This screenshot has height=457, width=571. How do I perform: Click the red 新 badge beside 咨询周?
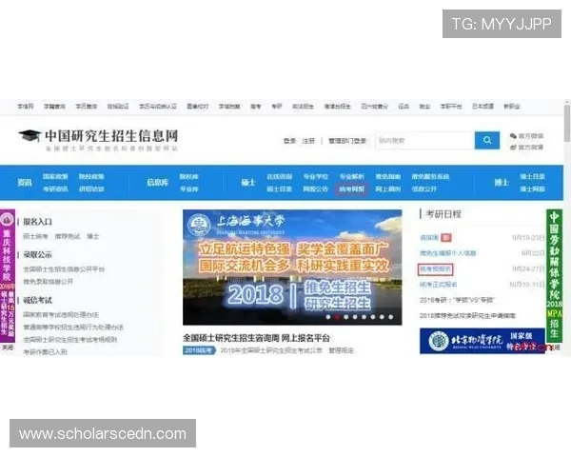(x=446, y=238)
